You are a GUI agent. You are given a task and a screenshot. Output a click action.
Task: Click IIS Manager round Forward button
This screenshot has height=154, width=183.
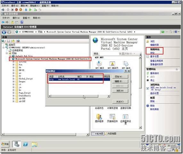pyautogui.click(x=9, y=32)
